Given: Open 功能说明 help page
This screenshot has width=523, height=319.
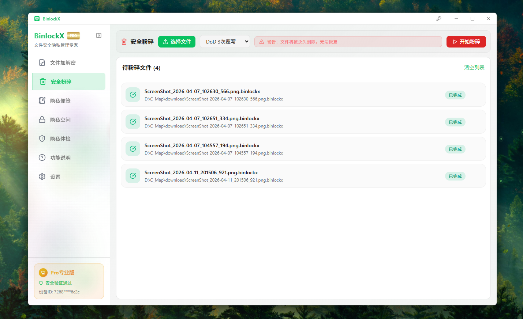Looking at the screenshot, I should 69,157.
